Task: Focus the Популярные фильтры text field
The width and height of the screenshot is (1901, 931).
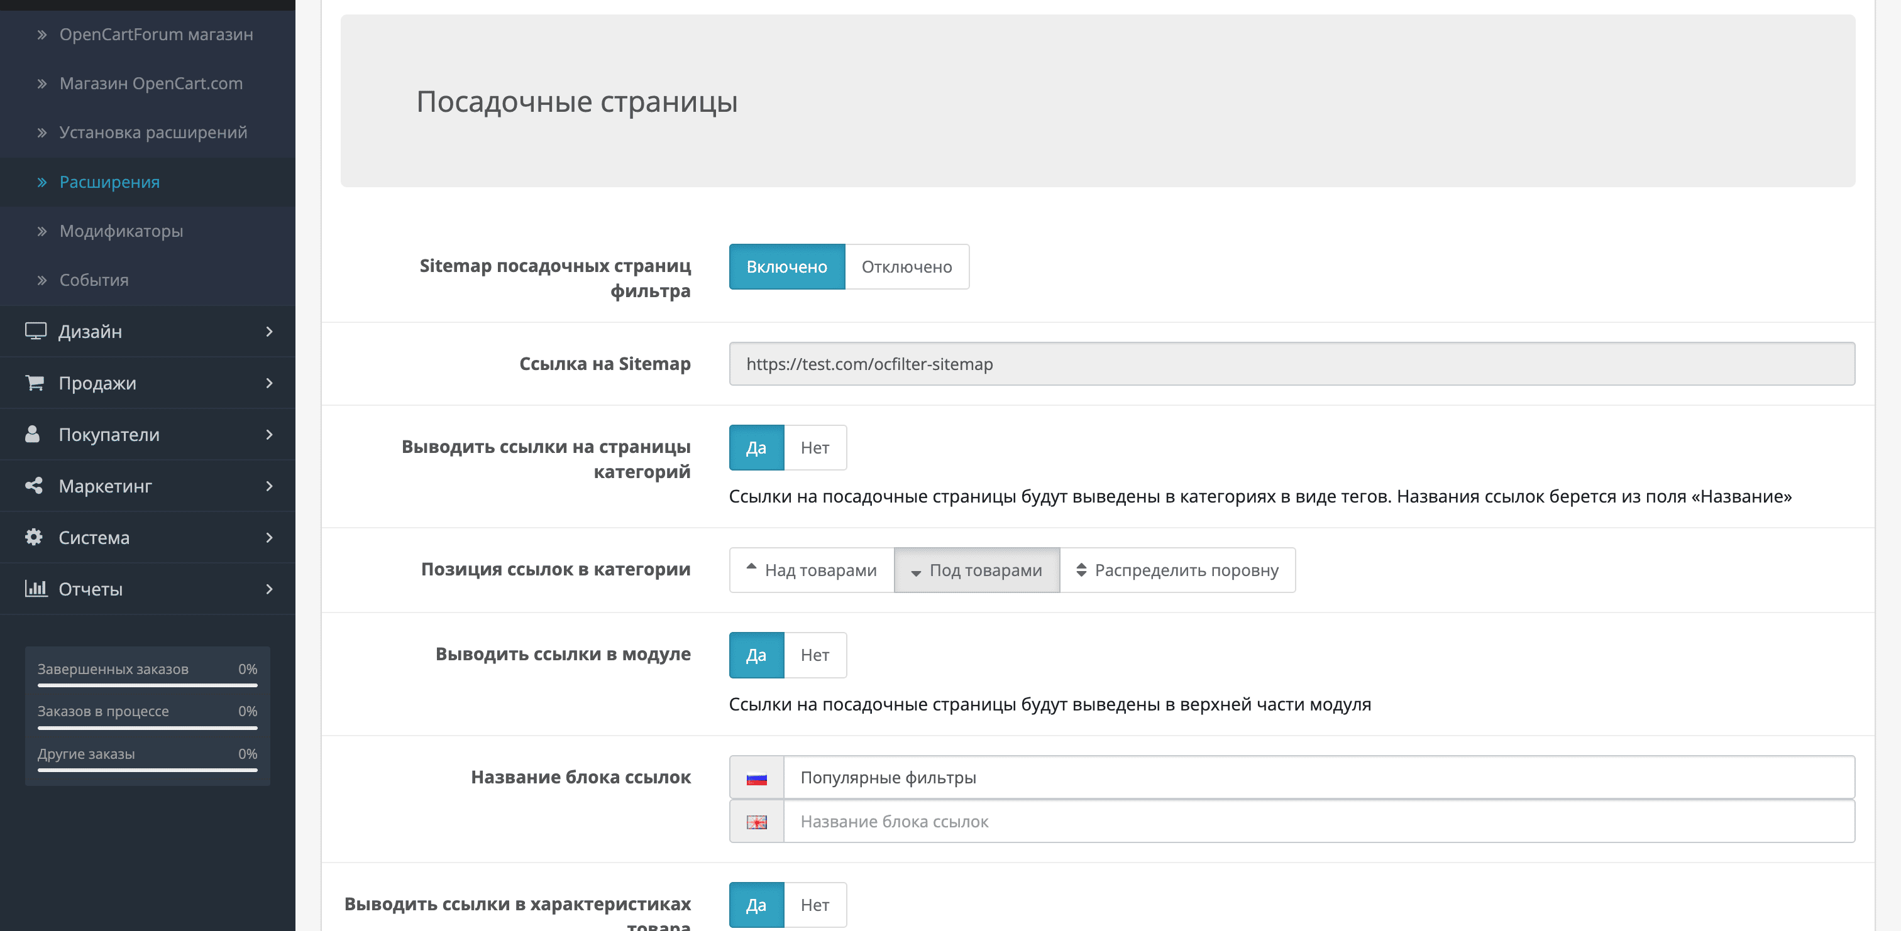Action: click(1319, 778)
